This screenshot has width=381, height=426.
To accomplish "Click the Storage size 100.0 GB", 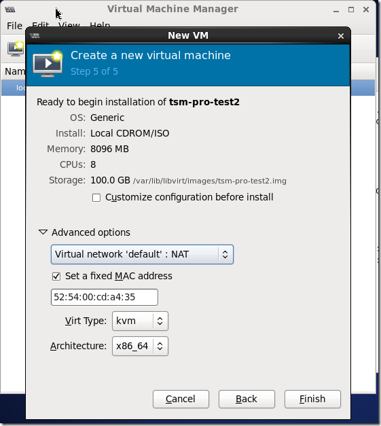I will (110, 181).
